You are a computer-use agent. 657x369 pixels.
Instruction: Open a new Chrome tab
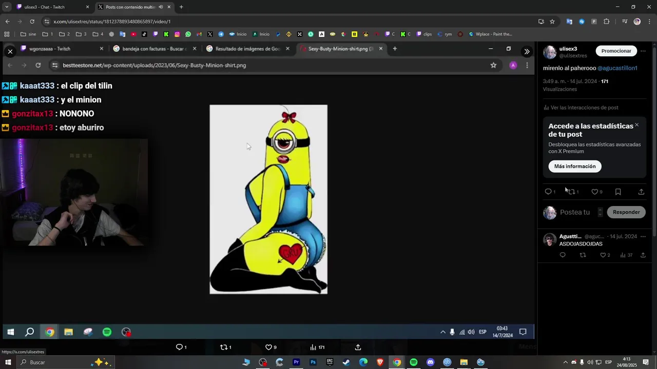181,7
